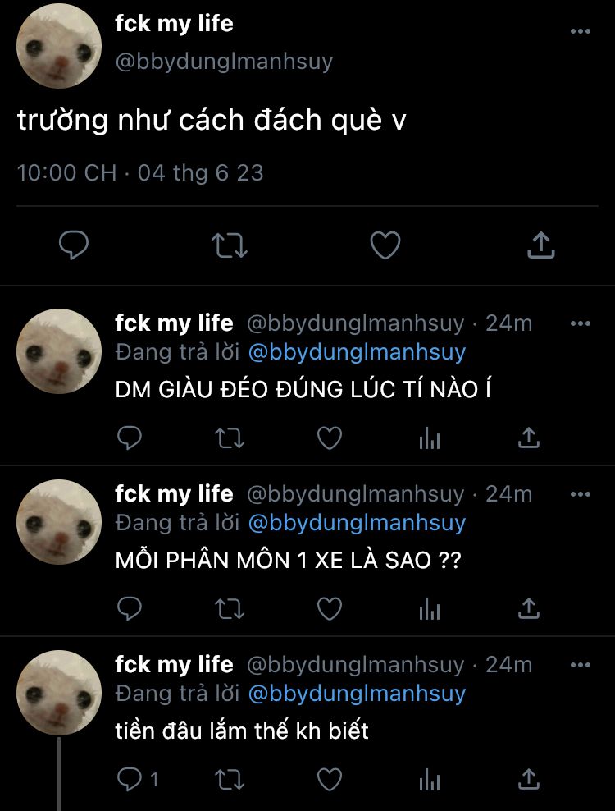The width and height of the screenshot is (615, 811).
Task: Open the "fck my life" name on the main tweet
Action: [174, 24]
